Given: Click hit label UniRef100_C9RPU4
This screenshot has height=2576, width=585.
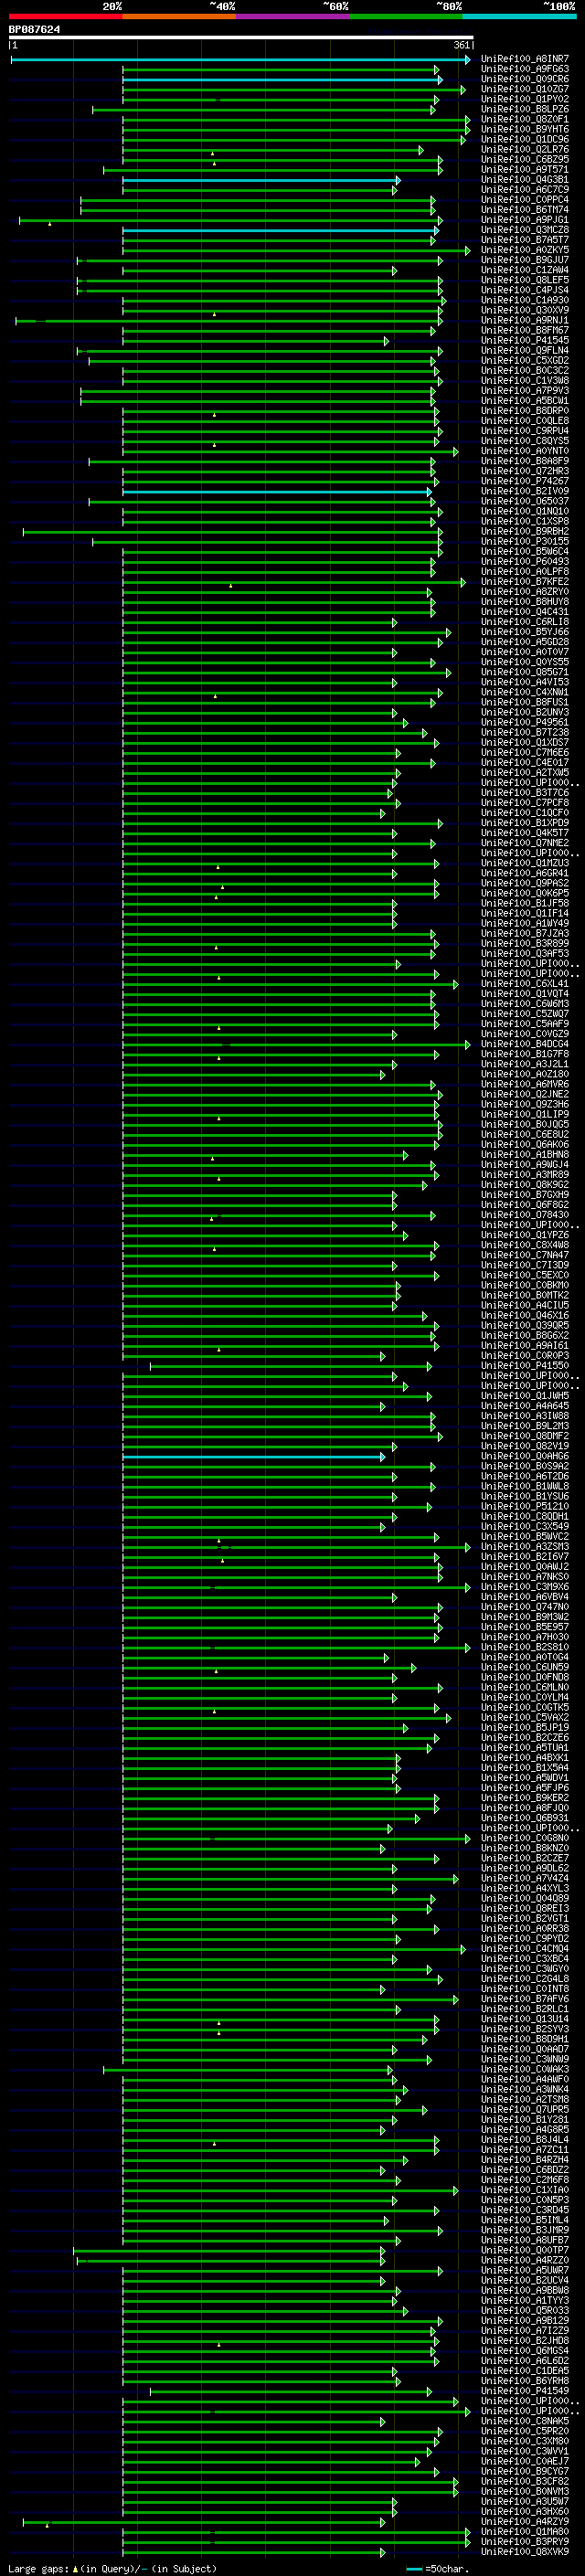Looking at the screenshot, I should tap(524, 432).
